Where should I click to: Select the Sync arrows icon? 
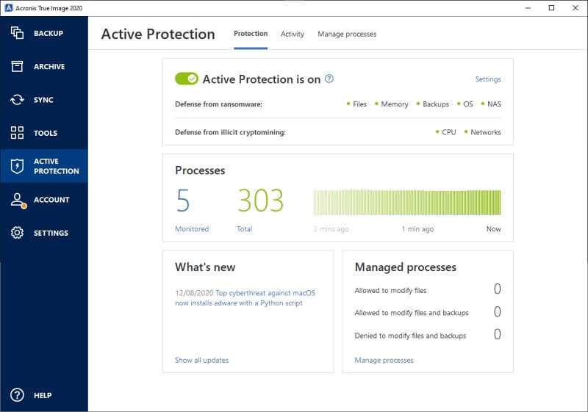pyautogui.click(x=17, y=100)
